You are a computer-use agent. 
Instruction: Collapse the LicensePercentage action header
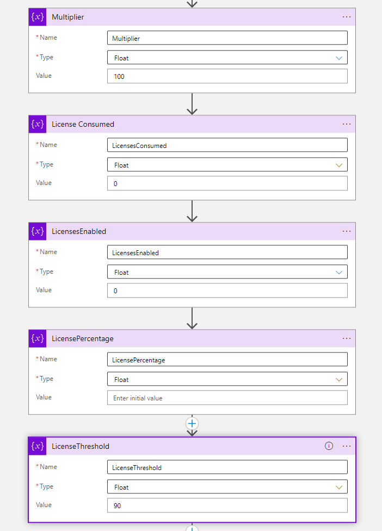coord(192,338)
